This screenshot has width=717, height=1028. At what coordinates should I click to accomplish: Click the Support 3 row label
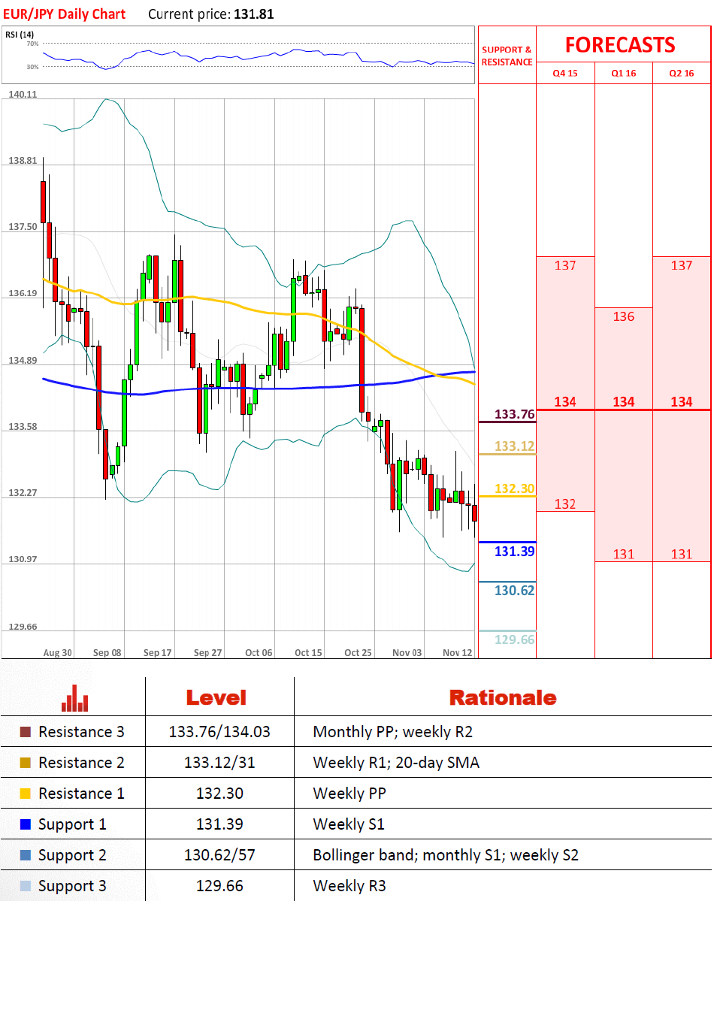pos(72,887)
